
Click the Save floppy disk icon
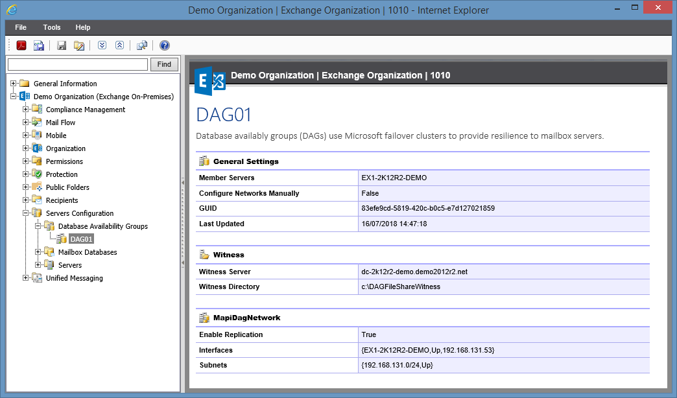pos(62,45)
